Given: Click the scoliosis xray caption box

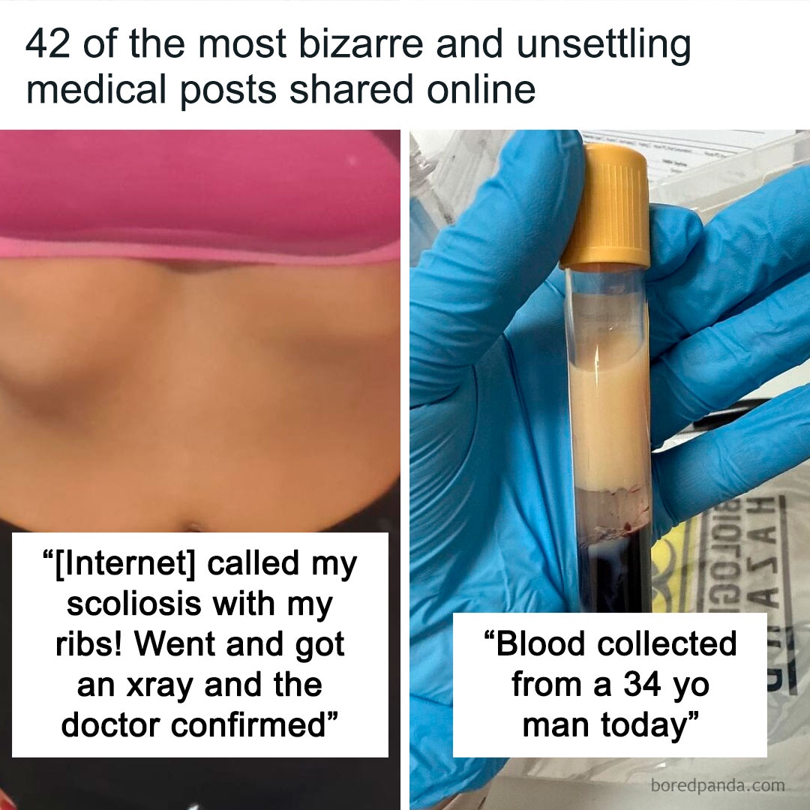Looking at the screenshot, I should point(200,645).
